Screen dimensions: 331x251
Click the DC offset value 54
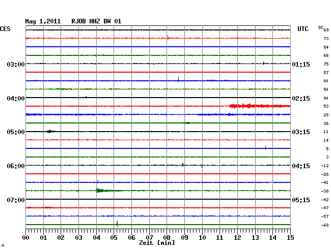(326, 47)
